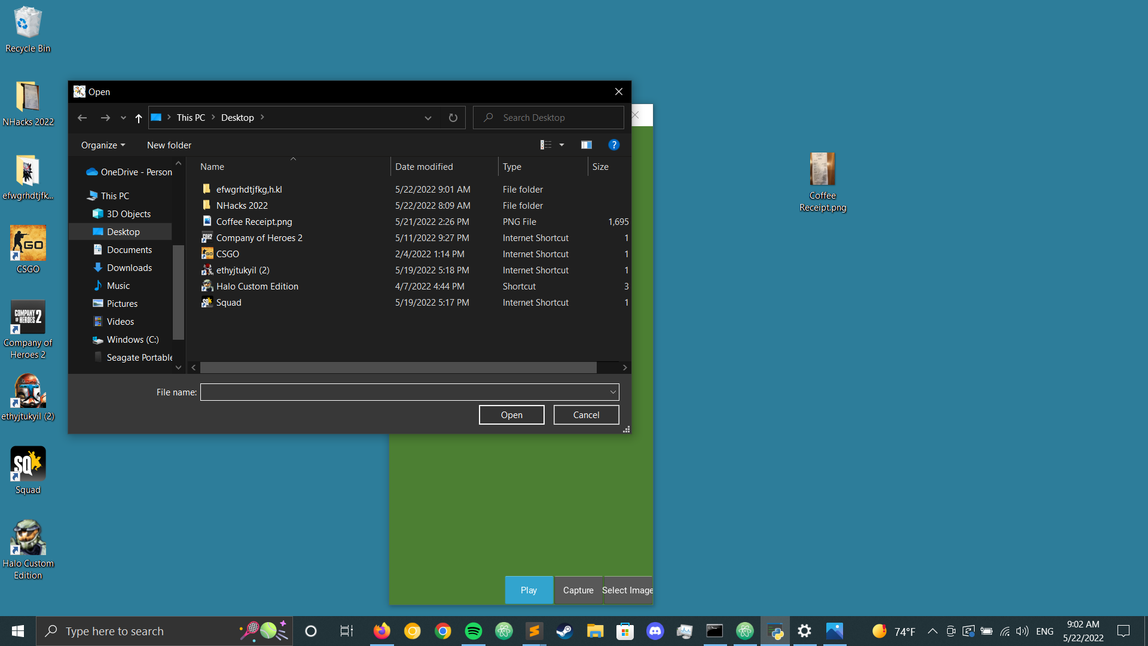Open Discord from the taskbar

(655, 631)
